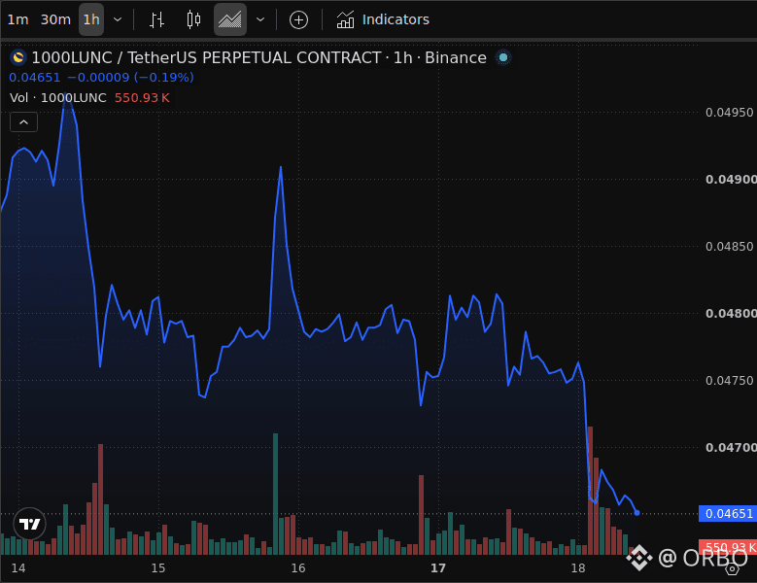Click date label 15 on time axis
Screen dimensions: 757x583
tap(157, 568)
